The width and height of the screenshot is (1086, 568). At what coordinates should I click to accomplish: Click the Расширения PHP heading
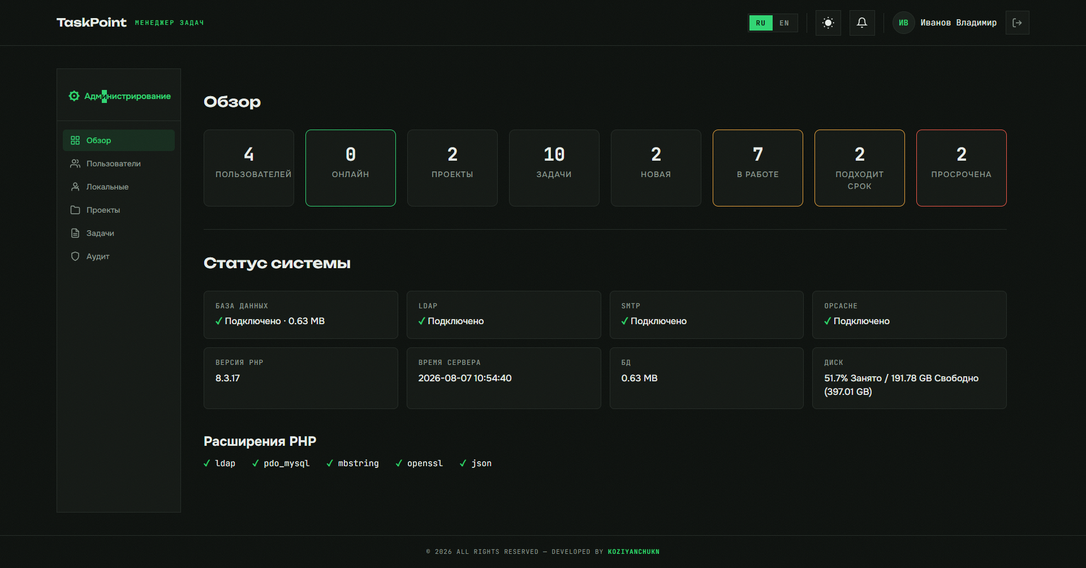tap(260, 441)
